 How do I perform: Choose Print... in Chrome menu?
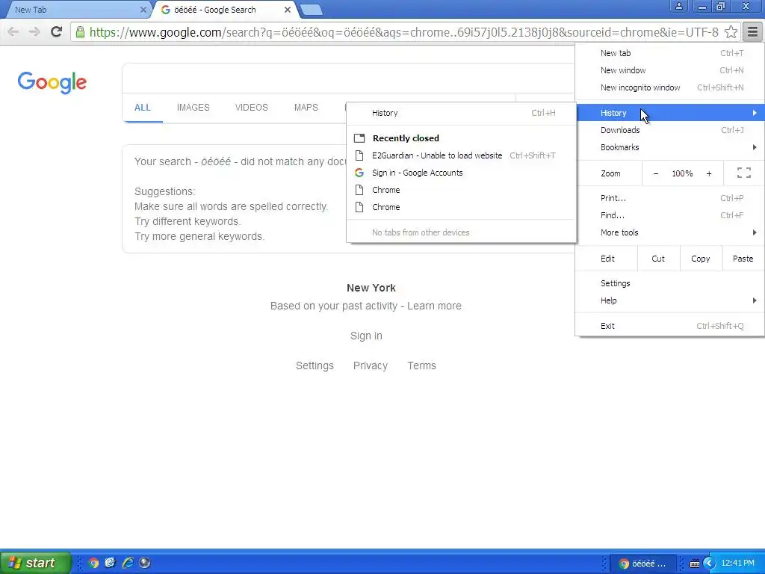[x=670, y=198]
